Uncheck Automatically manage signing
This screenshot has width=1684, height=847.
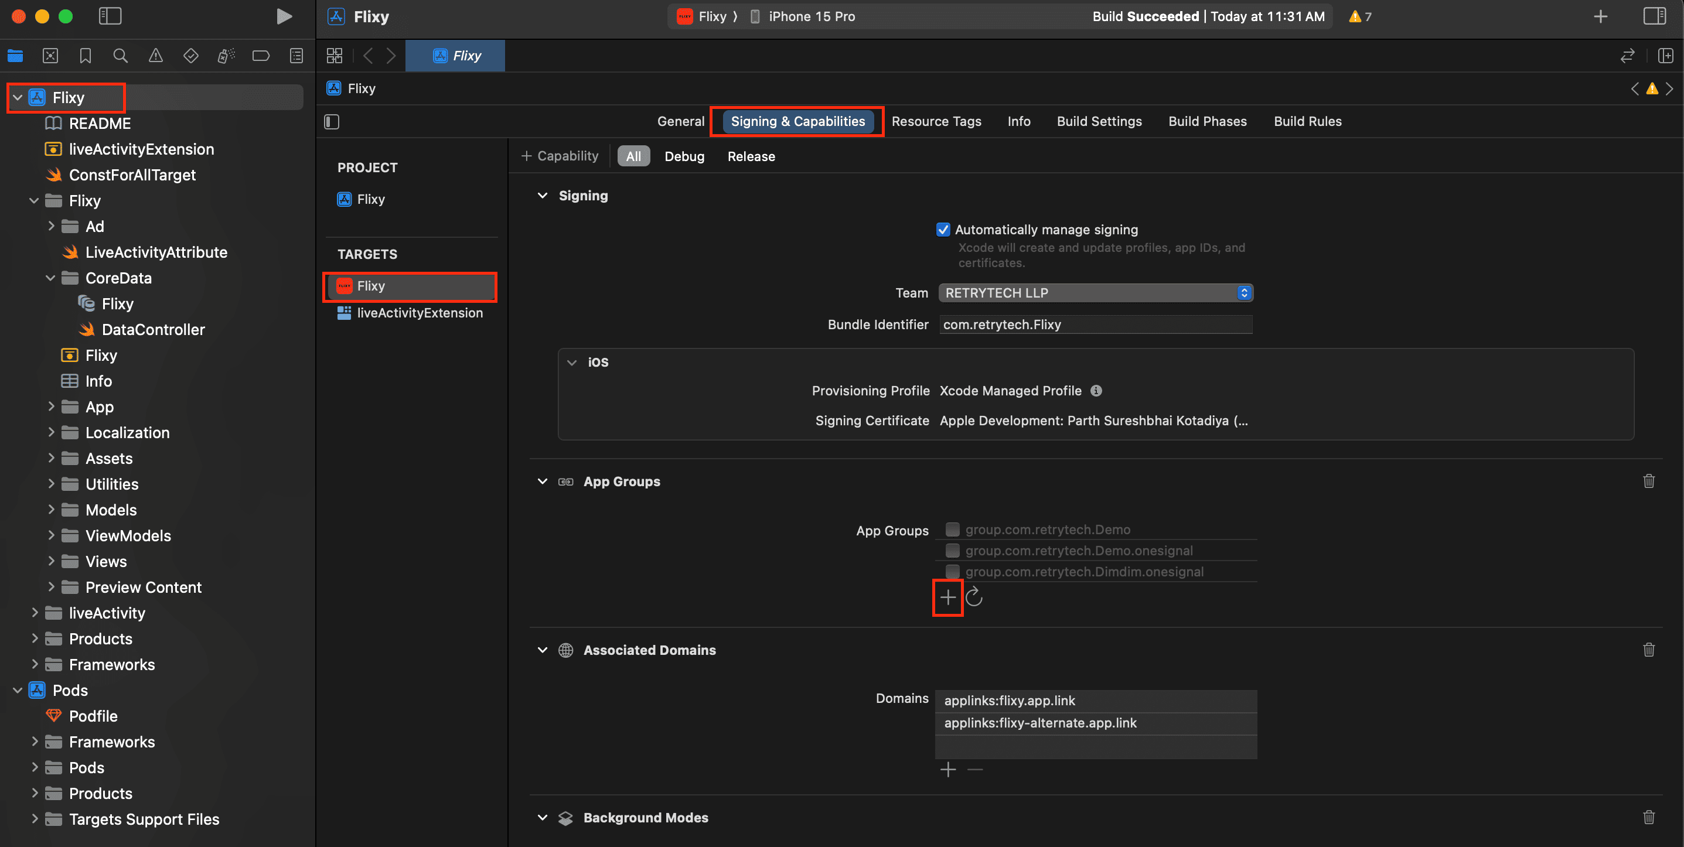point(943,230)
